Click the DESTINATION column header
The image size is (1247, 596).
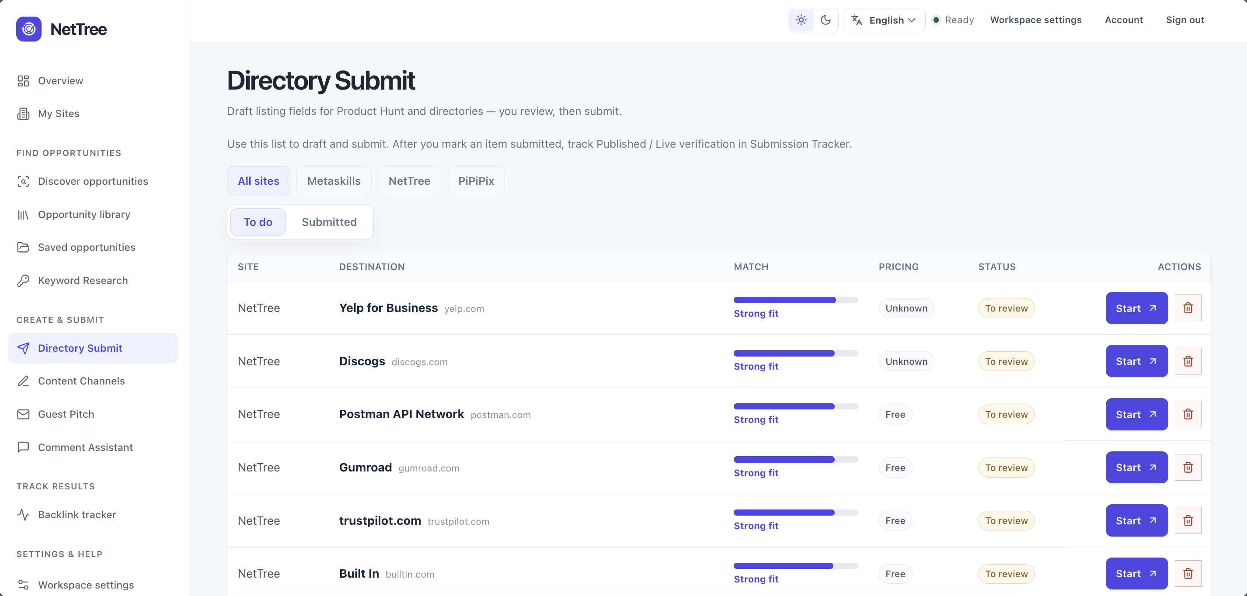coord(372,267)
